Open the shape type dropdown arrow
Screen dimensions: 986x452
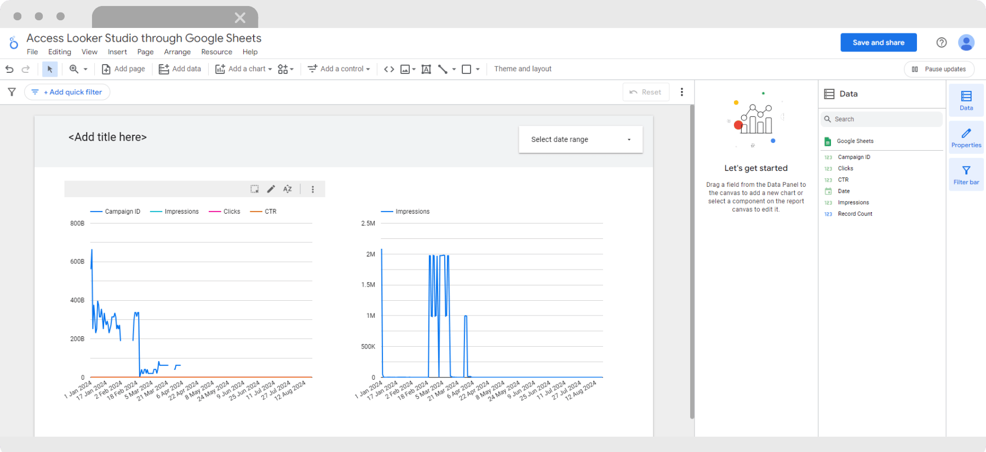[478, 70]
